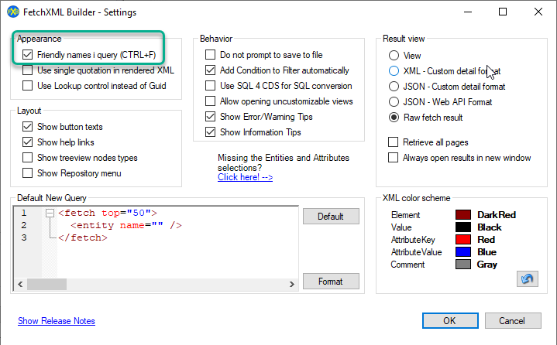Disable Show Error/Warning Tips checkbox

click(210, 117)
